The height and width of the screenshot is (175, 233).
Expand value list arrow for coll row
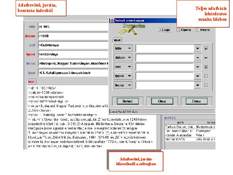(x=197, y=67)
